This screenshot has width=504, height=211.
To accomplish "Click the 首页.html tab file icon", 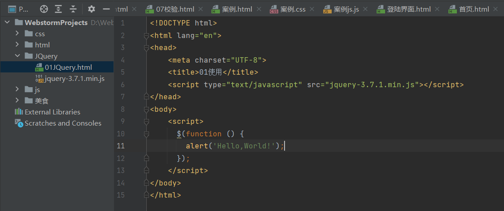I will (452, 9).
